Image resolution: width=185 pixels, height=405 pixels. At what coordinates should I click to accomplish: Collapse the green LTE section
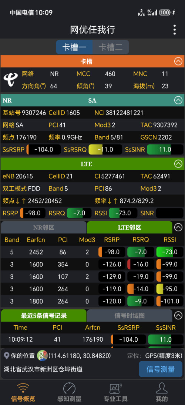pos(178,164)
